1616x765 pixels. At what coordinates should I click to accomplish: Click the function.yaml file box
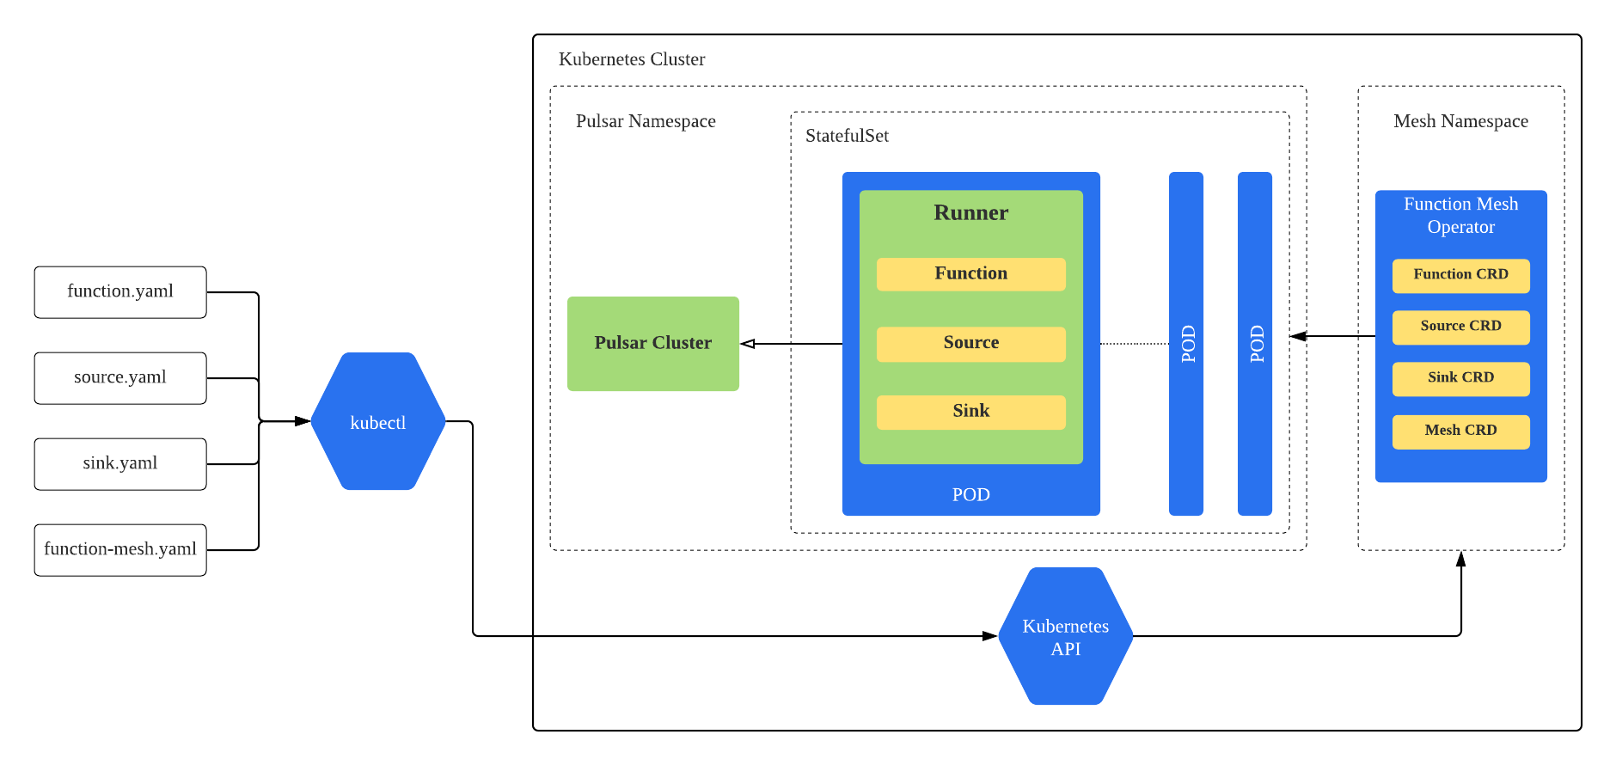click(x=120, y=292)
